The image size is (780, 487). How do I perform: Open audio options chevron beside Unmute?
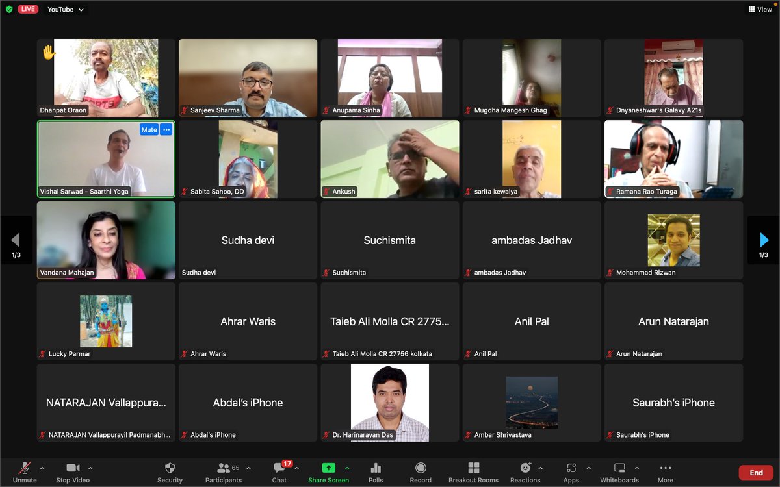42,468
